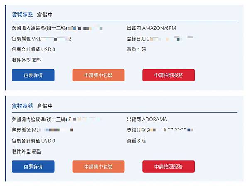The height and width of the screenshot is (186, 249).
Task: Request 申請拍照服務 for the ADORAMA package
Action: tap(168, 166)
